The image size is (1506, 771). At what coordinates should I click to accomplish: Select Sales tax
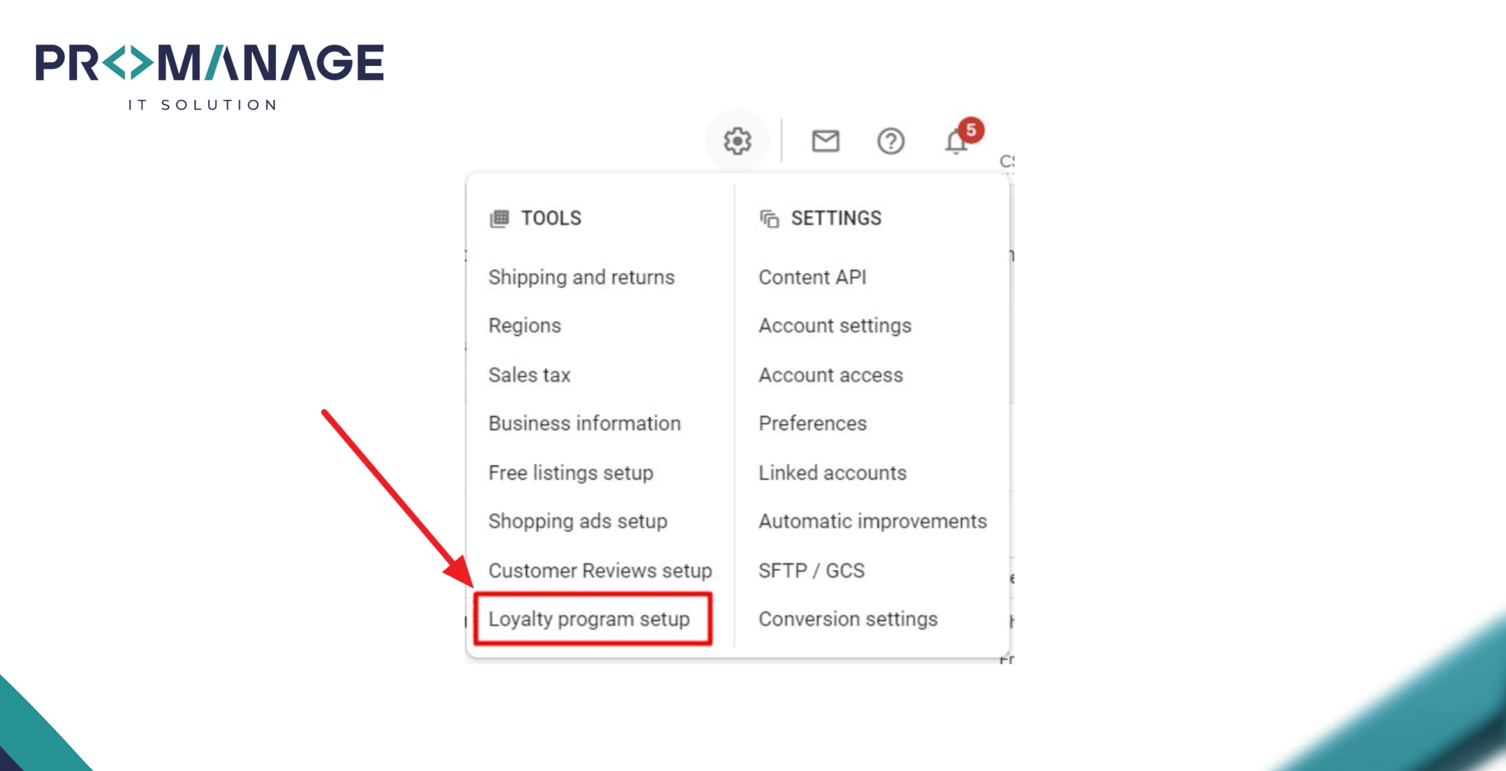(529, 375)
